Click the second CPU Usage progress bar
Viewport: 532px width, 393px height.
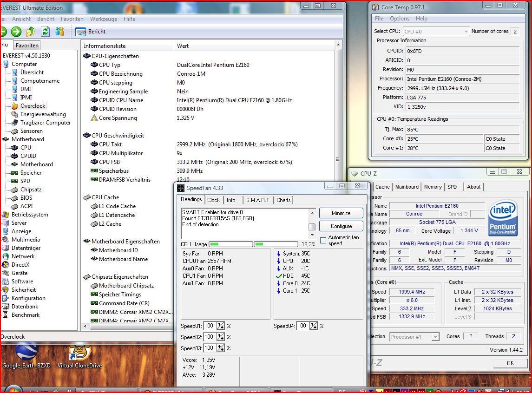(x=276, y=244)
